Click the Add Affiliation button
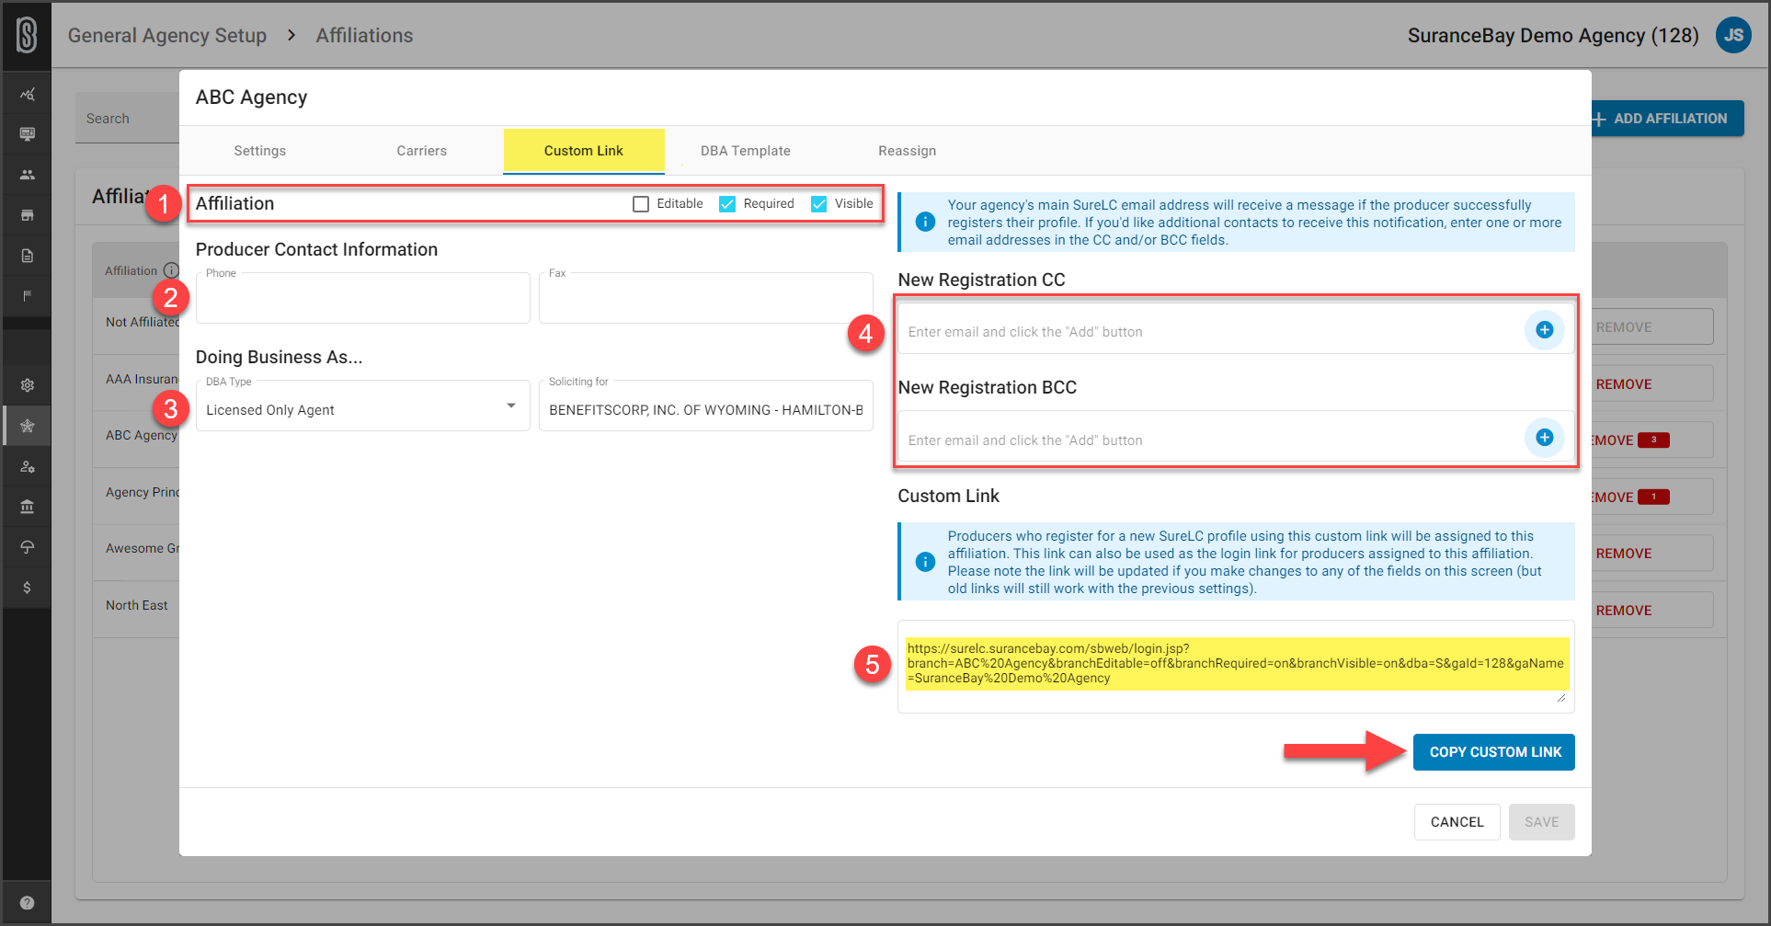This screenshot has width=1771, height=926. tap(1667, 119)
